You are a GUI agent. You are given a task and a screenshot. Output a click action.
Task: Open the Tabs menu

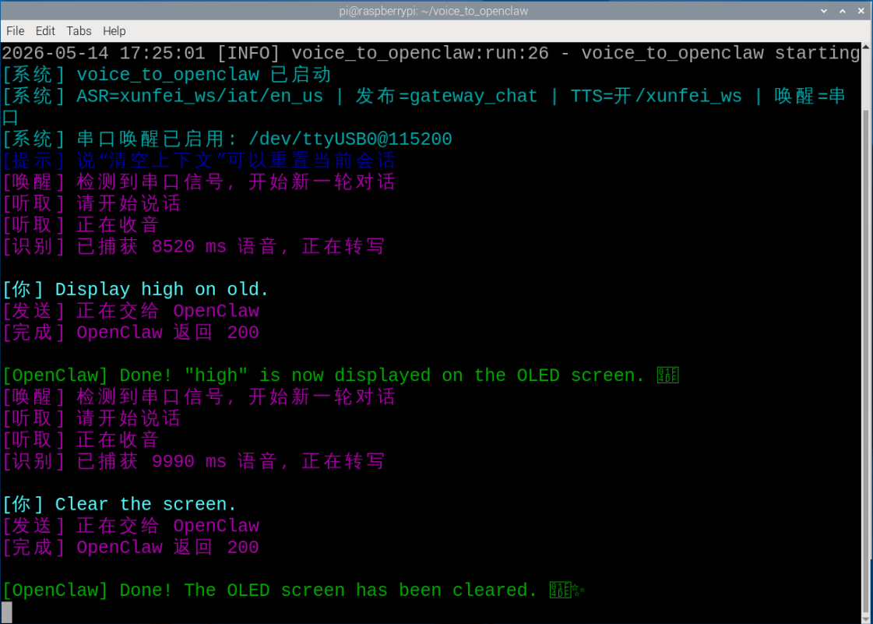pyautogui.click(x=79, y=31)
